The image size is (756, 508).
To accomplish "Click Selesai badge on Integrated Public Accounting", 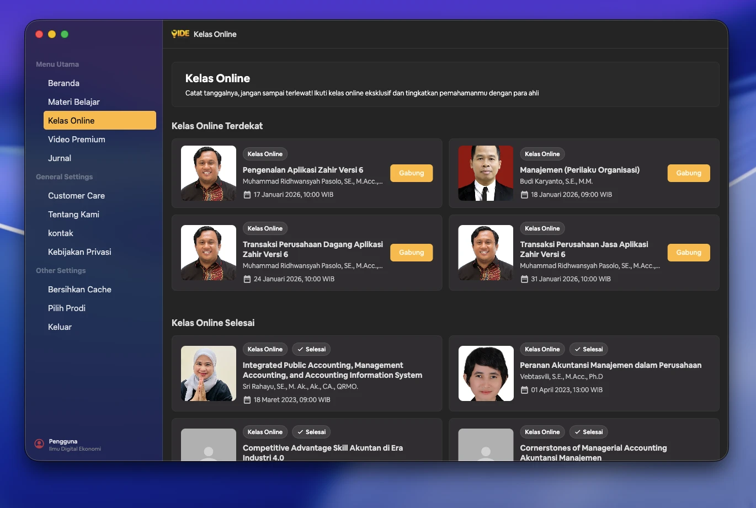I will pyautogui.click(x=311, y=349).
